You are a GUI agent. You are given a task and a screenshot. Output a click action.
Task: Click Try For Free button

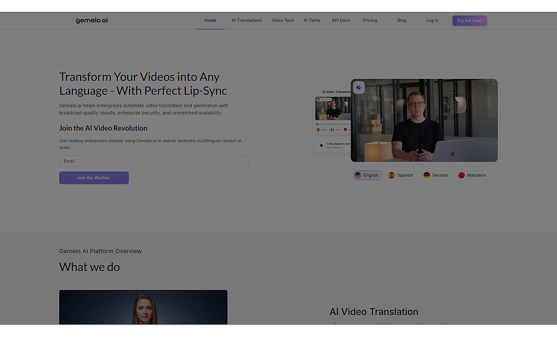click(x=470, y=21)
